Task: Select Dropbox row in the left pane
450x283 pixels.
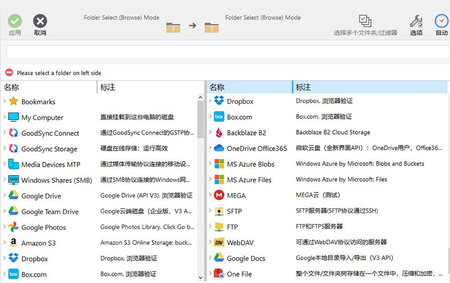Action: click(x=100, y=258)
